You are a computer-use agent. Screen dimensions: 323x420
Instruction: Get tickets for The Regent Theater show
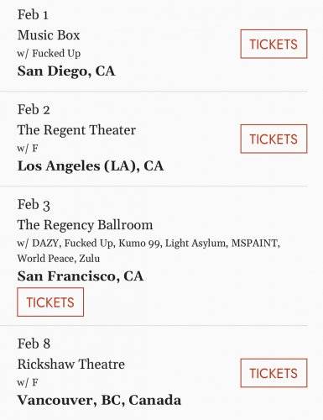coord(274,139)
